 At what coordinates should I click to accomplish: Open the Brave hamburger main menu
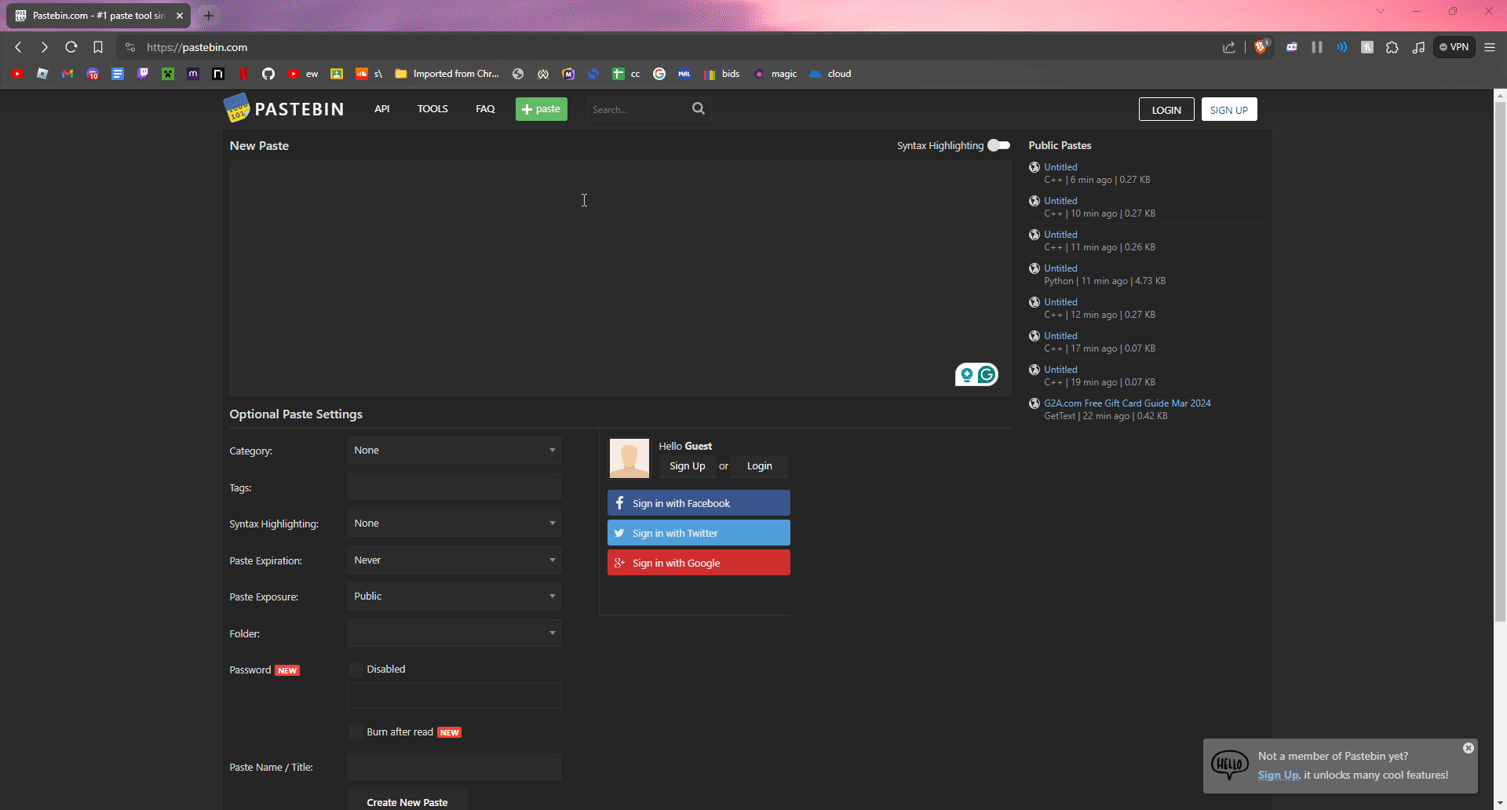click(x=1490, y=47)
